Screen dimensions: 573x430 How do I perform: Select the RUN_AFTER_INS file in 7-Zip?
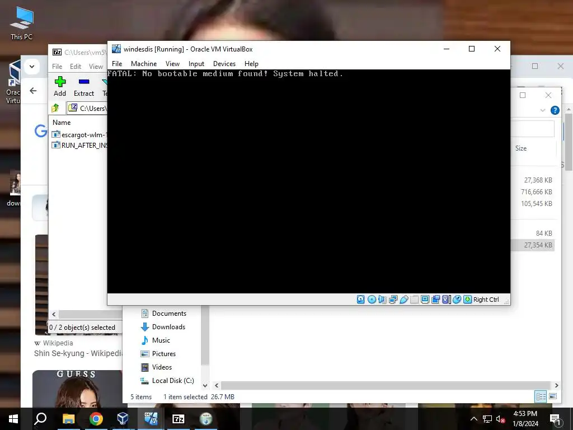coord(79,145)
